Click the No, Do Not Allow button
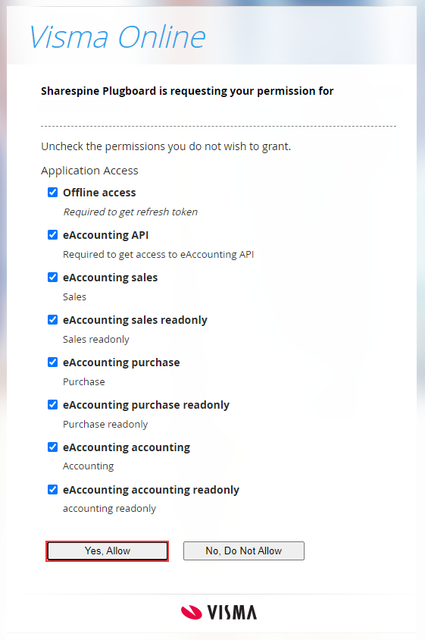The image size is (425, 640). [x=244, y=551]
